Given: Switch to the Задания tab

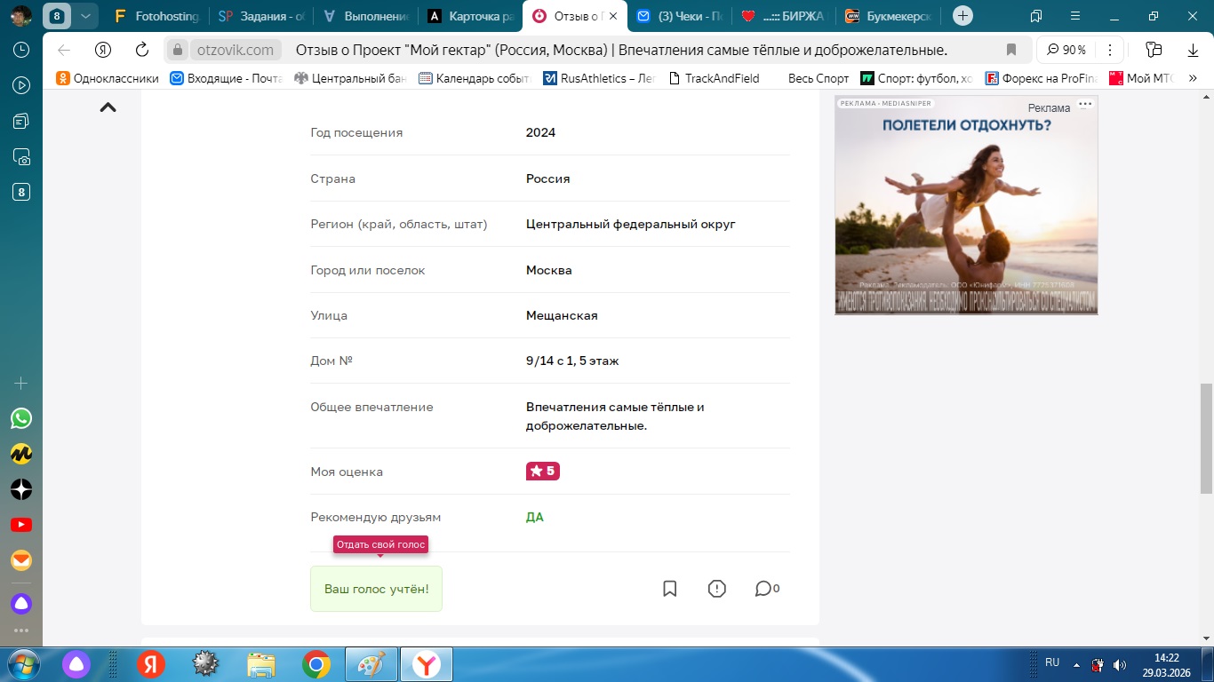Looking at the screenshot, I should [x=261, y=16].
